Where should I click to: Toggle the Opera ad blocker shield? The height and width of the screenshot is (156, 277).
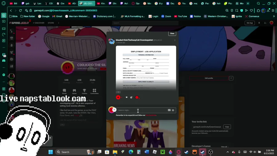[242, 10]
